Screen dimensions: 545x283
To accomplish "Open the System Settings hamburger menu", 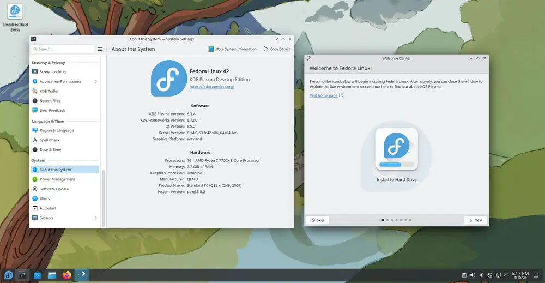I will click(100, 49).
